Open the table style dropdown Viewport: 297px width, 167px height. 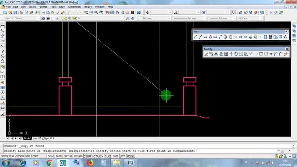click(x=226, y=13)
